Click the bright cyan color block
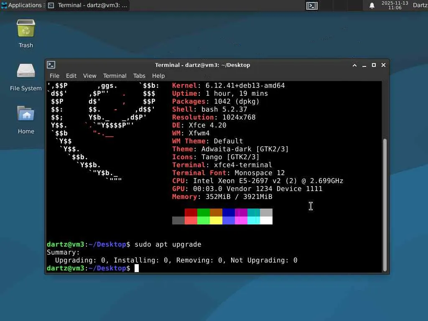 click(254, 220)
